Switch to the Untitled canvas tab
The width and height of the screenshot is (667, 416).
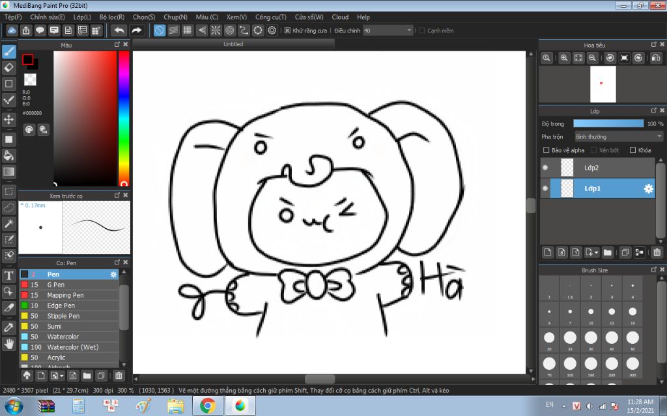234,44
